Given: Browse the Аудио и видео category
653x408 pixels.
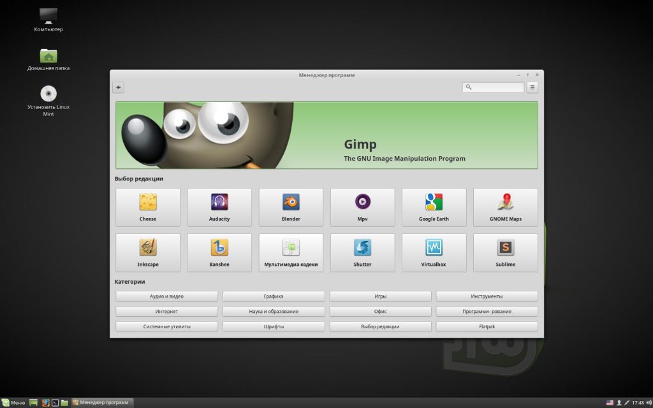Looking at the screenshot, I should pos(166,296).
